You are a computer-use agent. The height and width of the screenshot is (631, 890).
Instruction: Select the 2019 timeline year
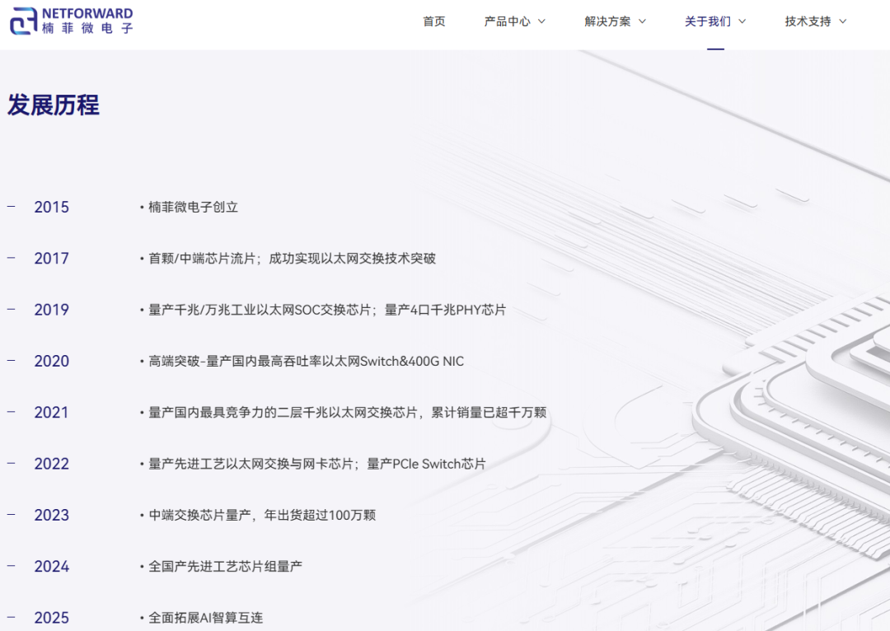click(51, 311)
